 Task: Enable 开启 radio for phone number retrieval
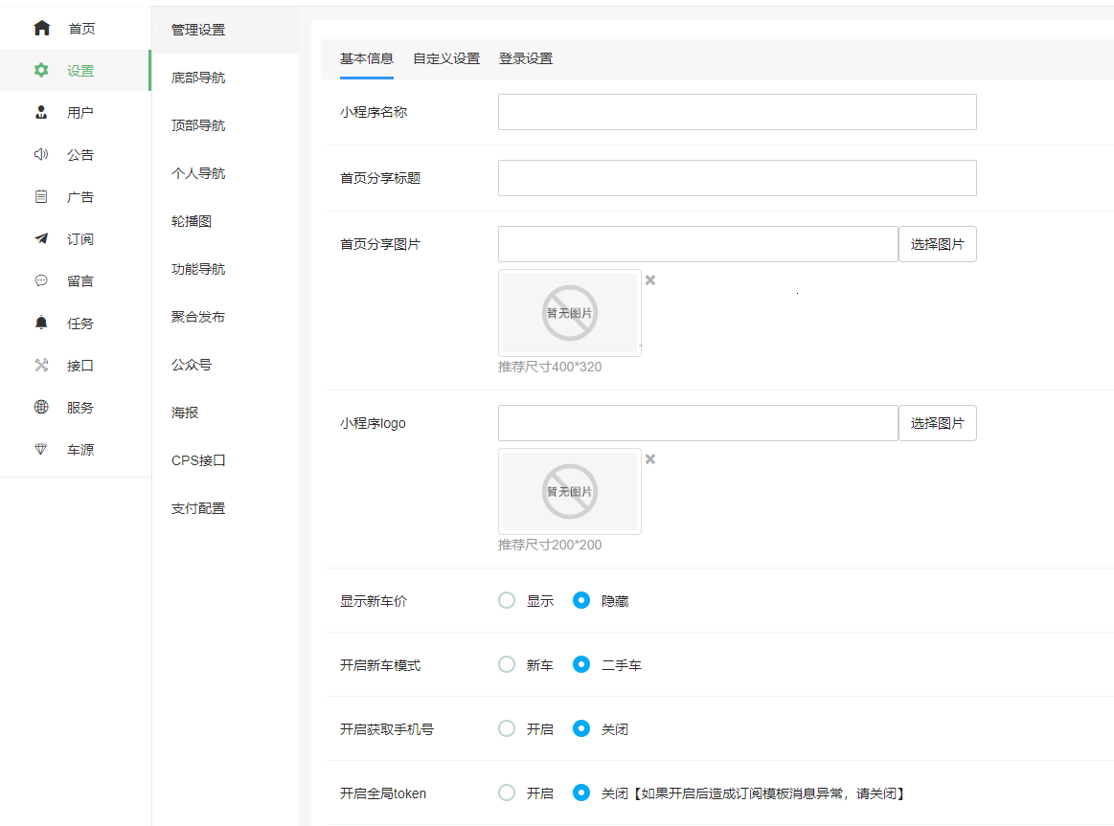[507, 729]
